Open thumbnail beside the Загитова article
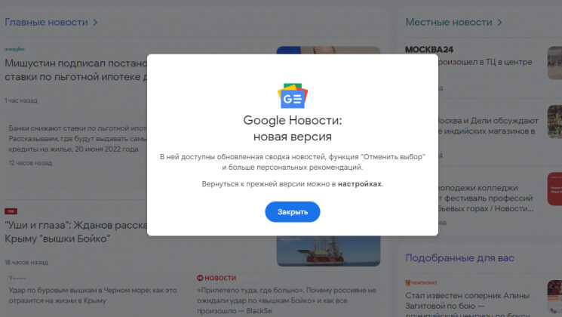 point(554,297)
